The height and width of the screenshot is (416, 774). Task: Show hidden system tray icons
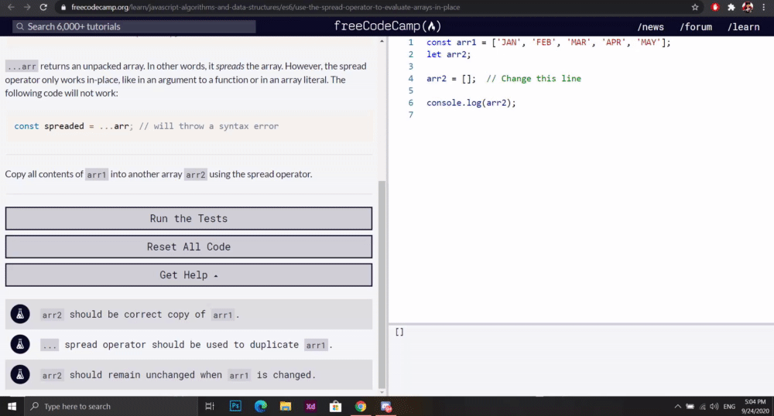pyautogui.click(x=678, y=407)
